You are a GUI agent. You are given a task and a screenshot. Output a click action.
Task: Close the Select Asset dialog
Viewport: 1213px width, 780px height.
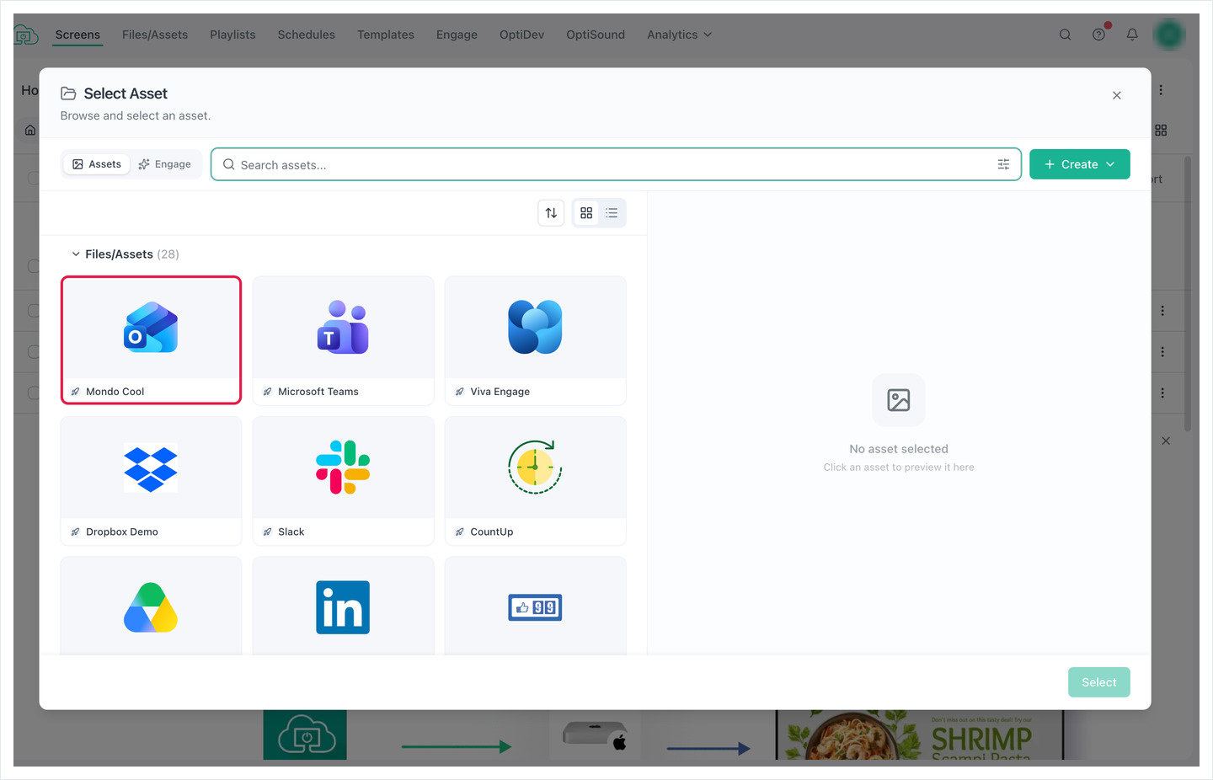(1116, 95)
